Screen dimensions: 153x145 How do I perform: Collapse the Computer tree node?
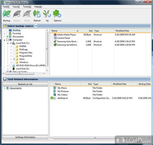(x=5, y=40)
